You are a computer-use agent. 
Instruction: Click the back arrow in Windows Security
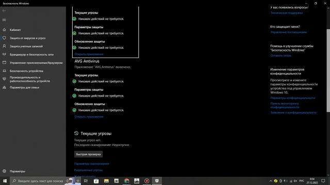4,11
